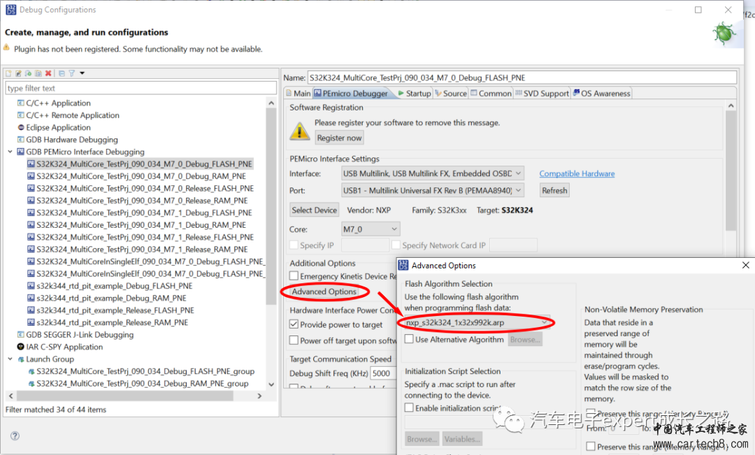Open the OS Awareness tab

tap(601, 94)
